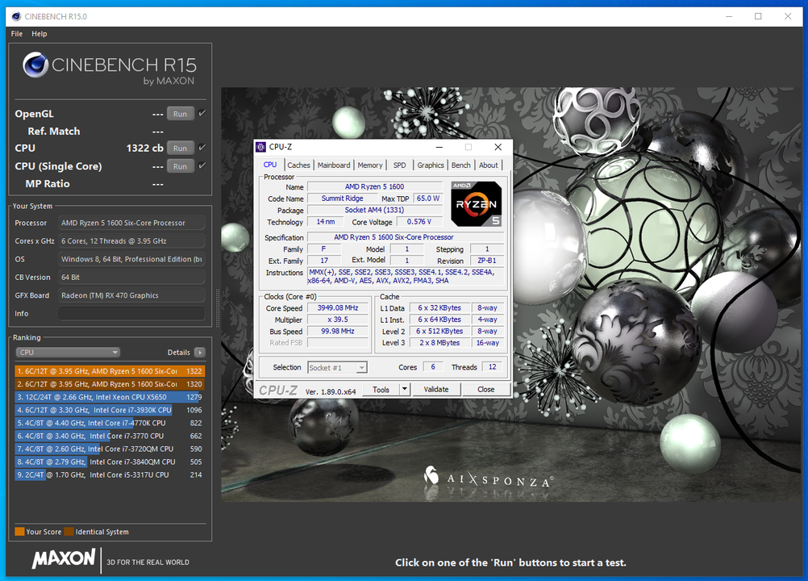The height and width of the screenshot is (581, 808).
Task: Click the panel splitter grip beside ranking
Action: pyautogui.click(x=217, y=307)
